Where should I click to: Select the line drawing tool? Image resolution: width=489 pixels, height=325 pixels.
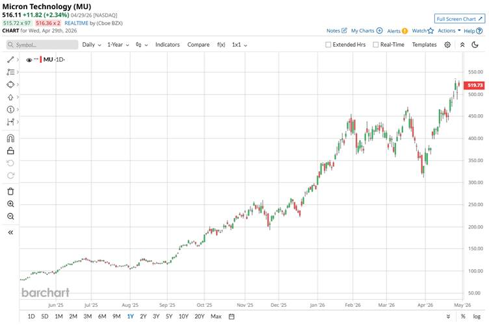pyautogui.click(x=10, y=60)
